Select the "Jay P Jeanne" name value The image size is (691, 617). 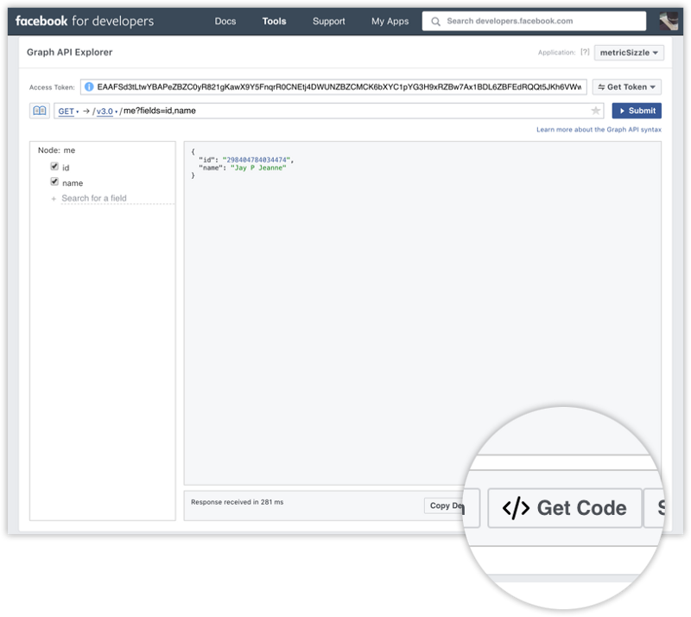(258, 168)
